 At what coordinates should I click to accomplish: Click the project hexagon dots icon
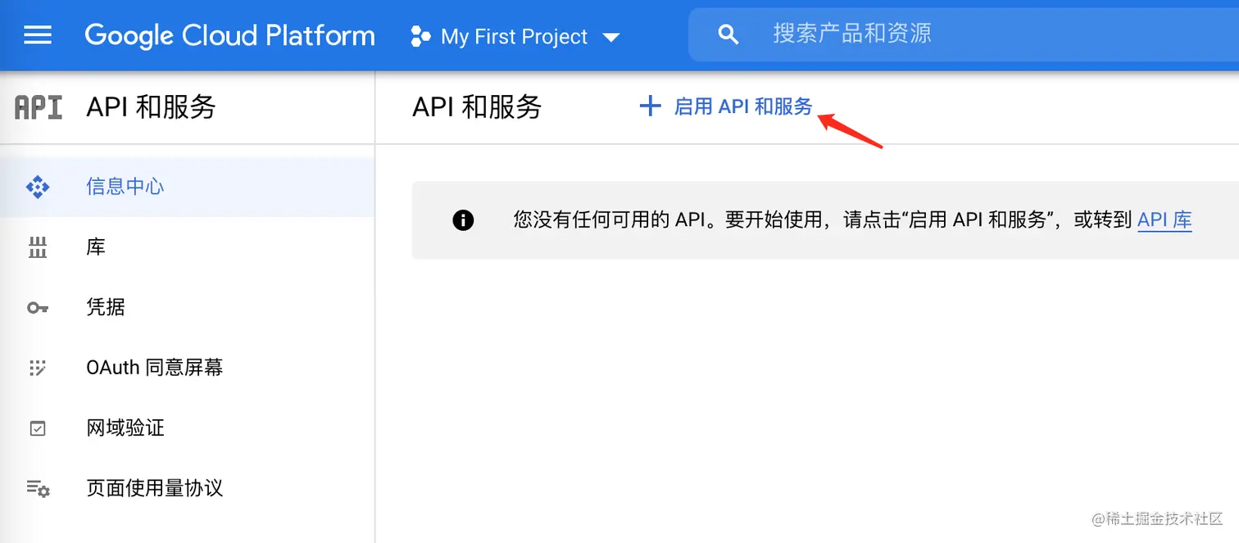(x=420, y=36)
